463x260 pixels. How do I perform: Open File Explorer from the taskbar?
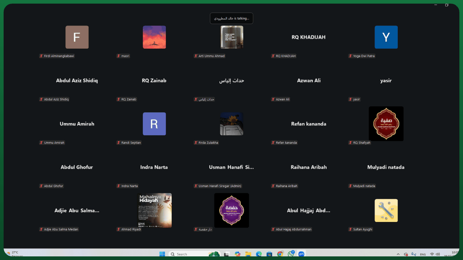248,254
